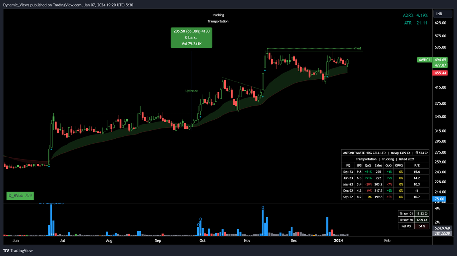Click the Nov label on the time axis
Image resolution: width=457 pixels, height=256 pixels.
click(247, 241)
